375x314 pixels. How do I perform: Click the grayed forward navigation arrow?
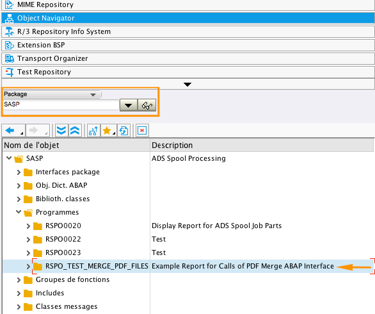tap(34, 131)
